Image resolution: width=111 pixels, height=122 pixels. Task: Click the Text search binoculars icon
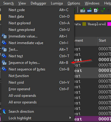click(4, 49)
